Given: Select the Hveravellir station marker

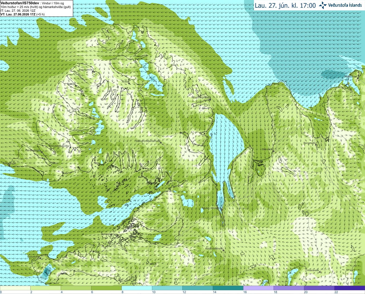Looking at the screenshot, I should [320, 272].
